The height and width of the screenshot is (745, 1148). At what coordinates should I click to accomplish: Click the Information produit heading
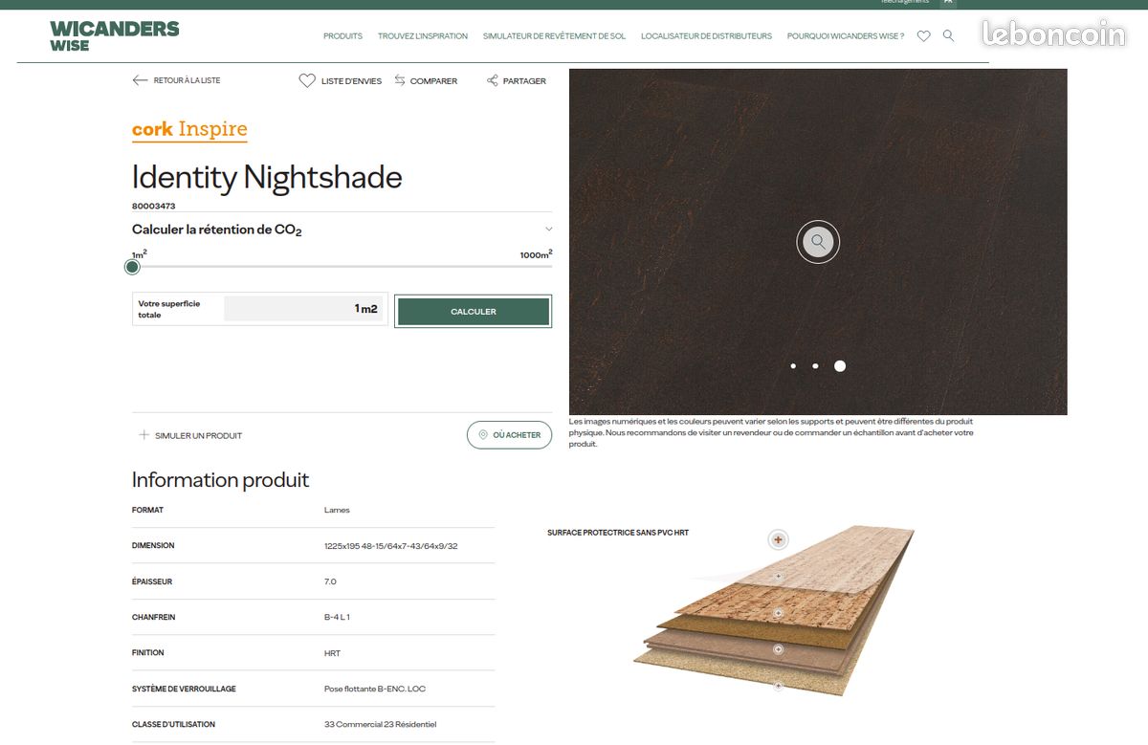[220, 480]
